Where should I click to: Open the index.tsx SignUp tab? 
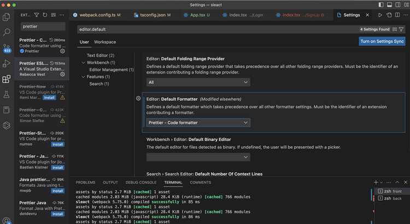(300, 15)
